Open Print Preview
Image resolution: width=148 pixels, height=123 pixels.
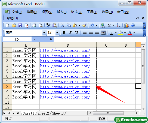tap(41, 25)
